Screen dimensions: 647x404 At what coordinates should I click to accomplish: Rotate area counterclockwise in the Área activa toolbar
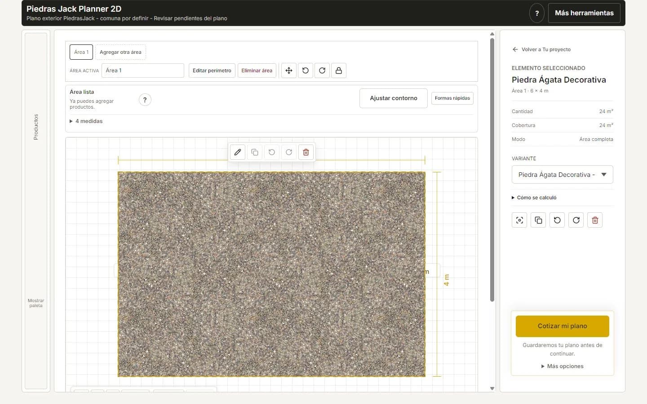tap(306, 70)
